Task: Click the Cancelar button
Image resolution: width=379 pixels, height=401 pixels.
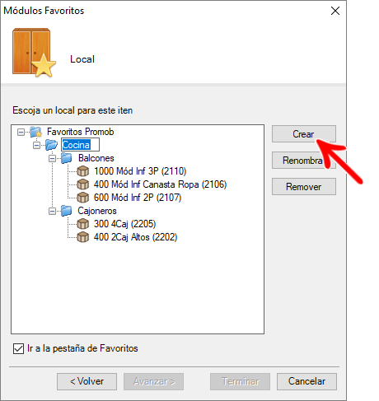Action: (306, 381)
